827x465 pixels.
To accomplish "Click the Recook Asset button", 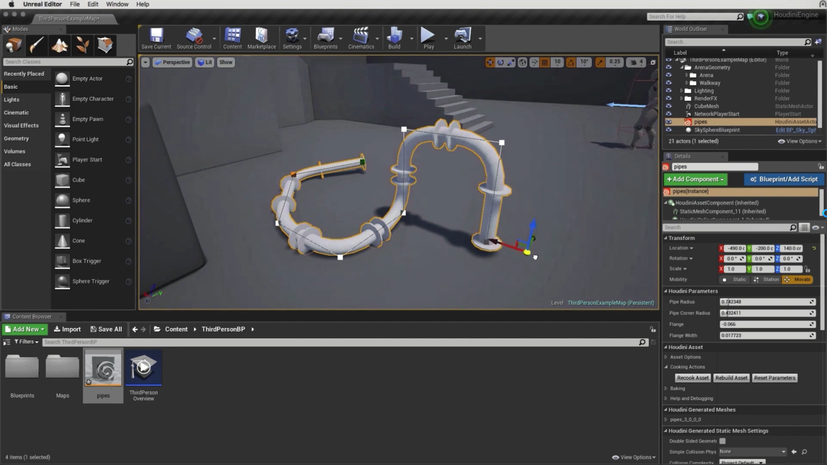I will (693, 378).
